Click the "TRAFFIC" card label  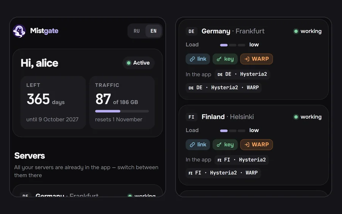tap(107, 85)
